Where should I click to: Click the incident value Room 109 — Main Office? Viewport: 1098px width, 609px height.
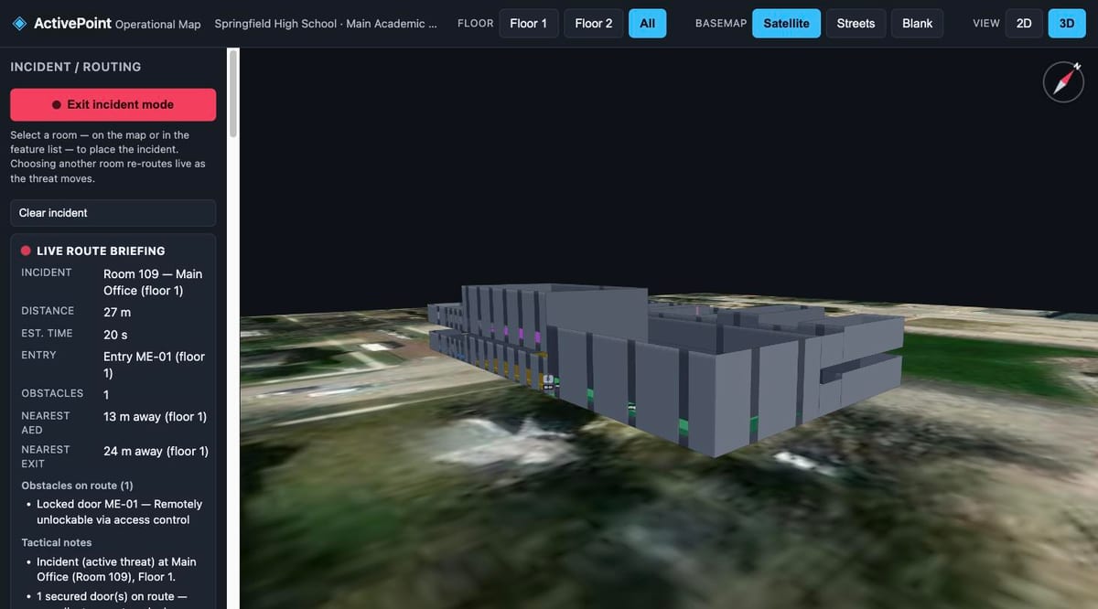[x=153, y=282]
